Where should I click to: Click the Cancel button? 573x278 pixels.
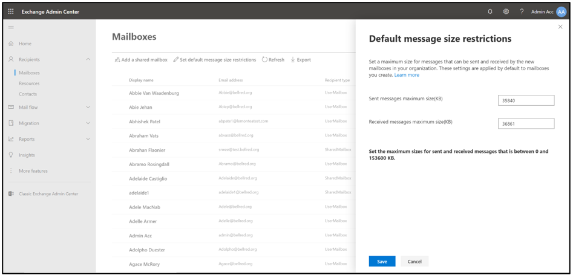[x=414, y=261]
